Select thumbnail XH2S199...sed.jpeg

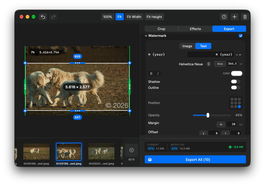[x=69, y=152]
